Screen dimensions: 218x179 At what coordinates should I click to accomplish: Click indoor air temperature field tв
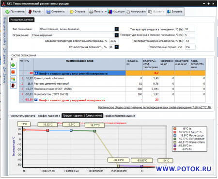pos(190,29)
